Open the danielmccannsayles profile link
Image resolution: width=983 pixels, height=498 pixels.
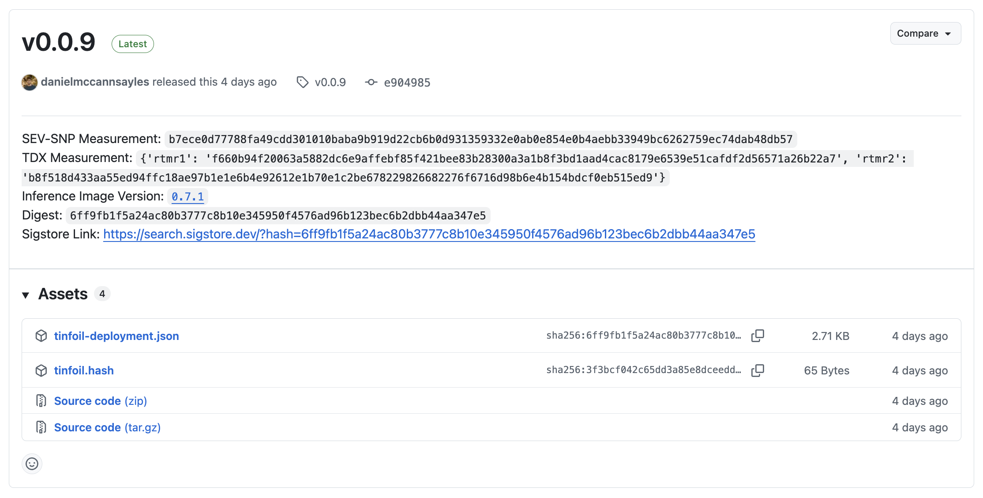click(95, 82)
